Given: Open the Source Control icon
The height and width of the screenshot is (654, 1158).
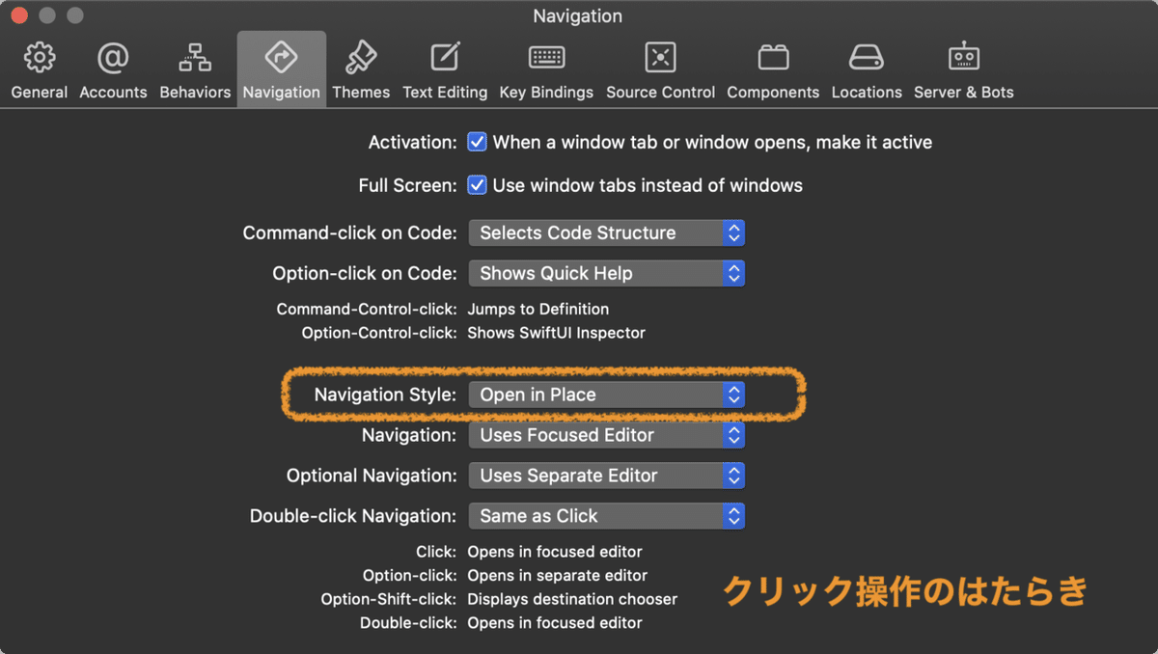Looking at the screenshot, I should point(660,58).
